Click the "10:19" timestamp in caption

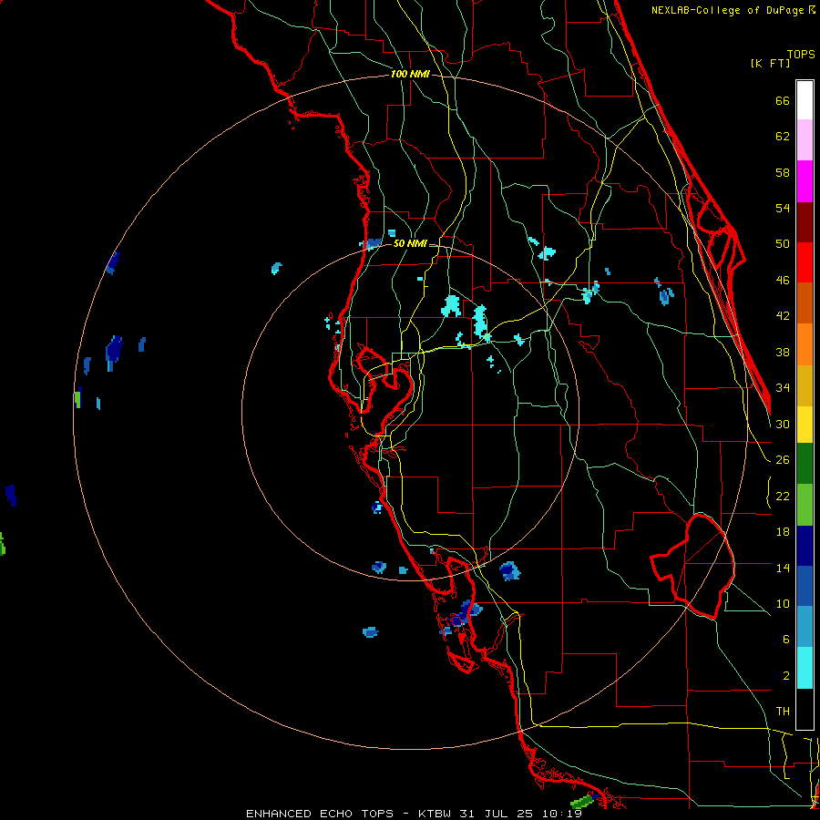pyautogui.click(x=561, y=814)
